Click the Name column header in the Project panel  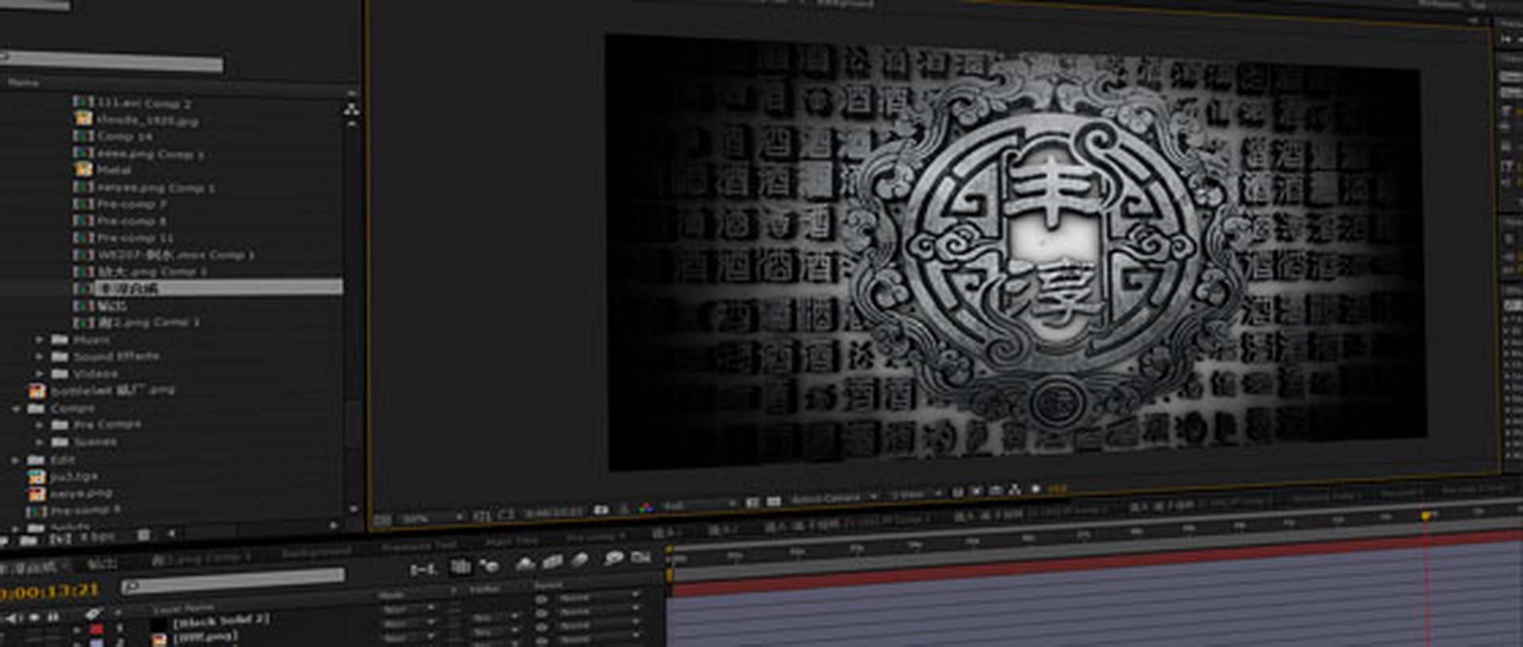[x=23, y=82]
